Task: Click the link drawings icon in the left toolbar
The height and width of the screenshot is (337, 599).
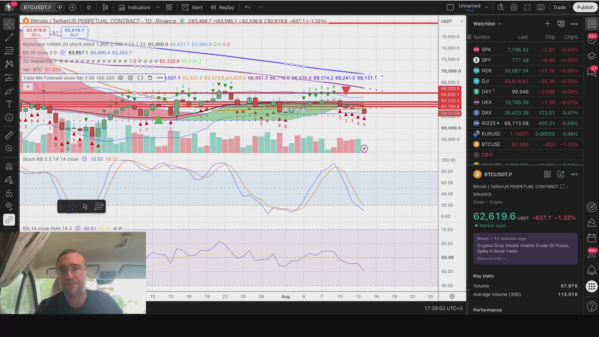Action: 9,220
